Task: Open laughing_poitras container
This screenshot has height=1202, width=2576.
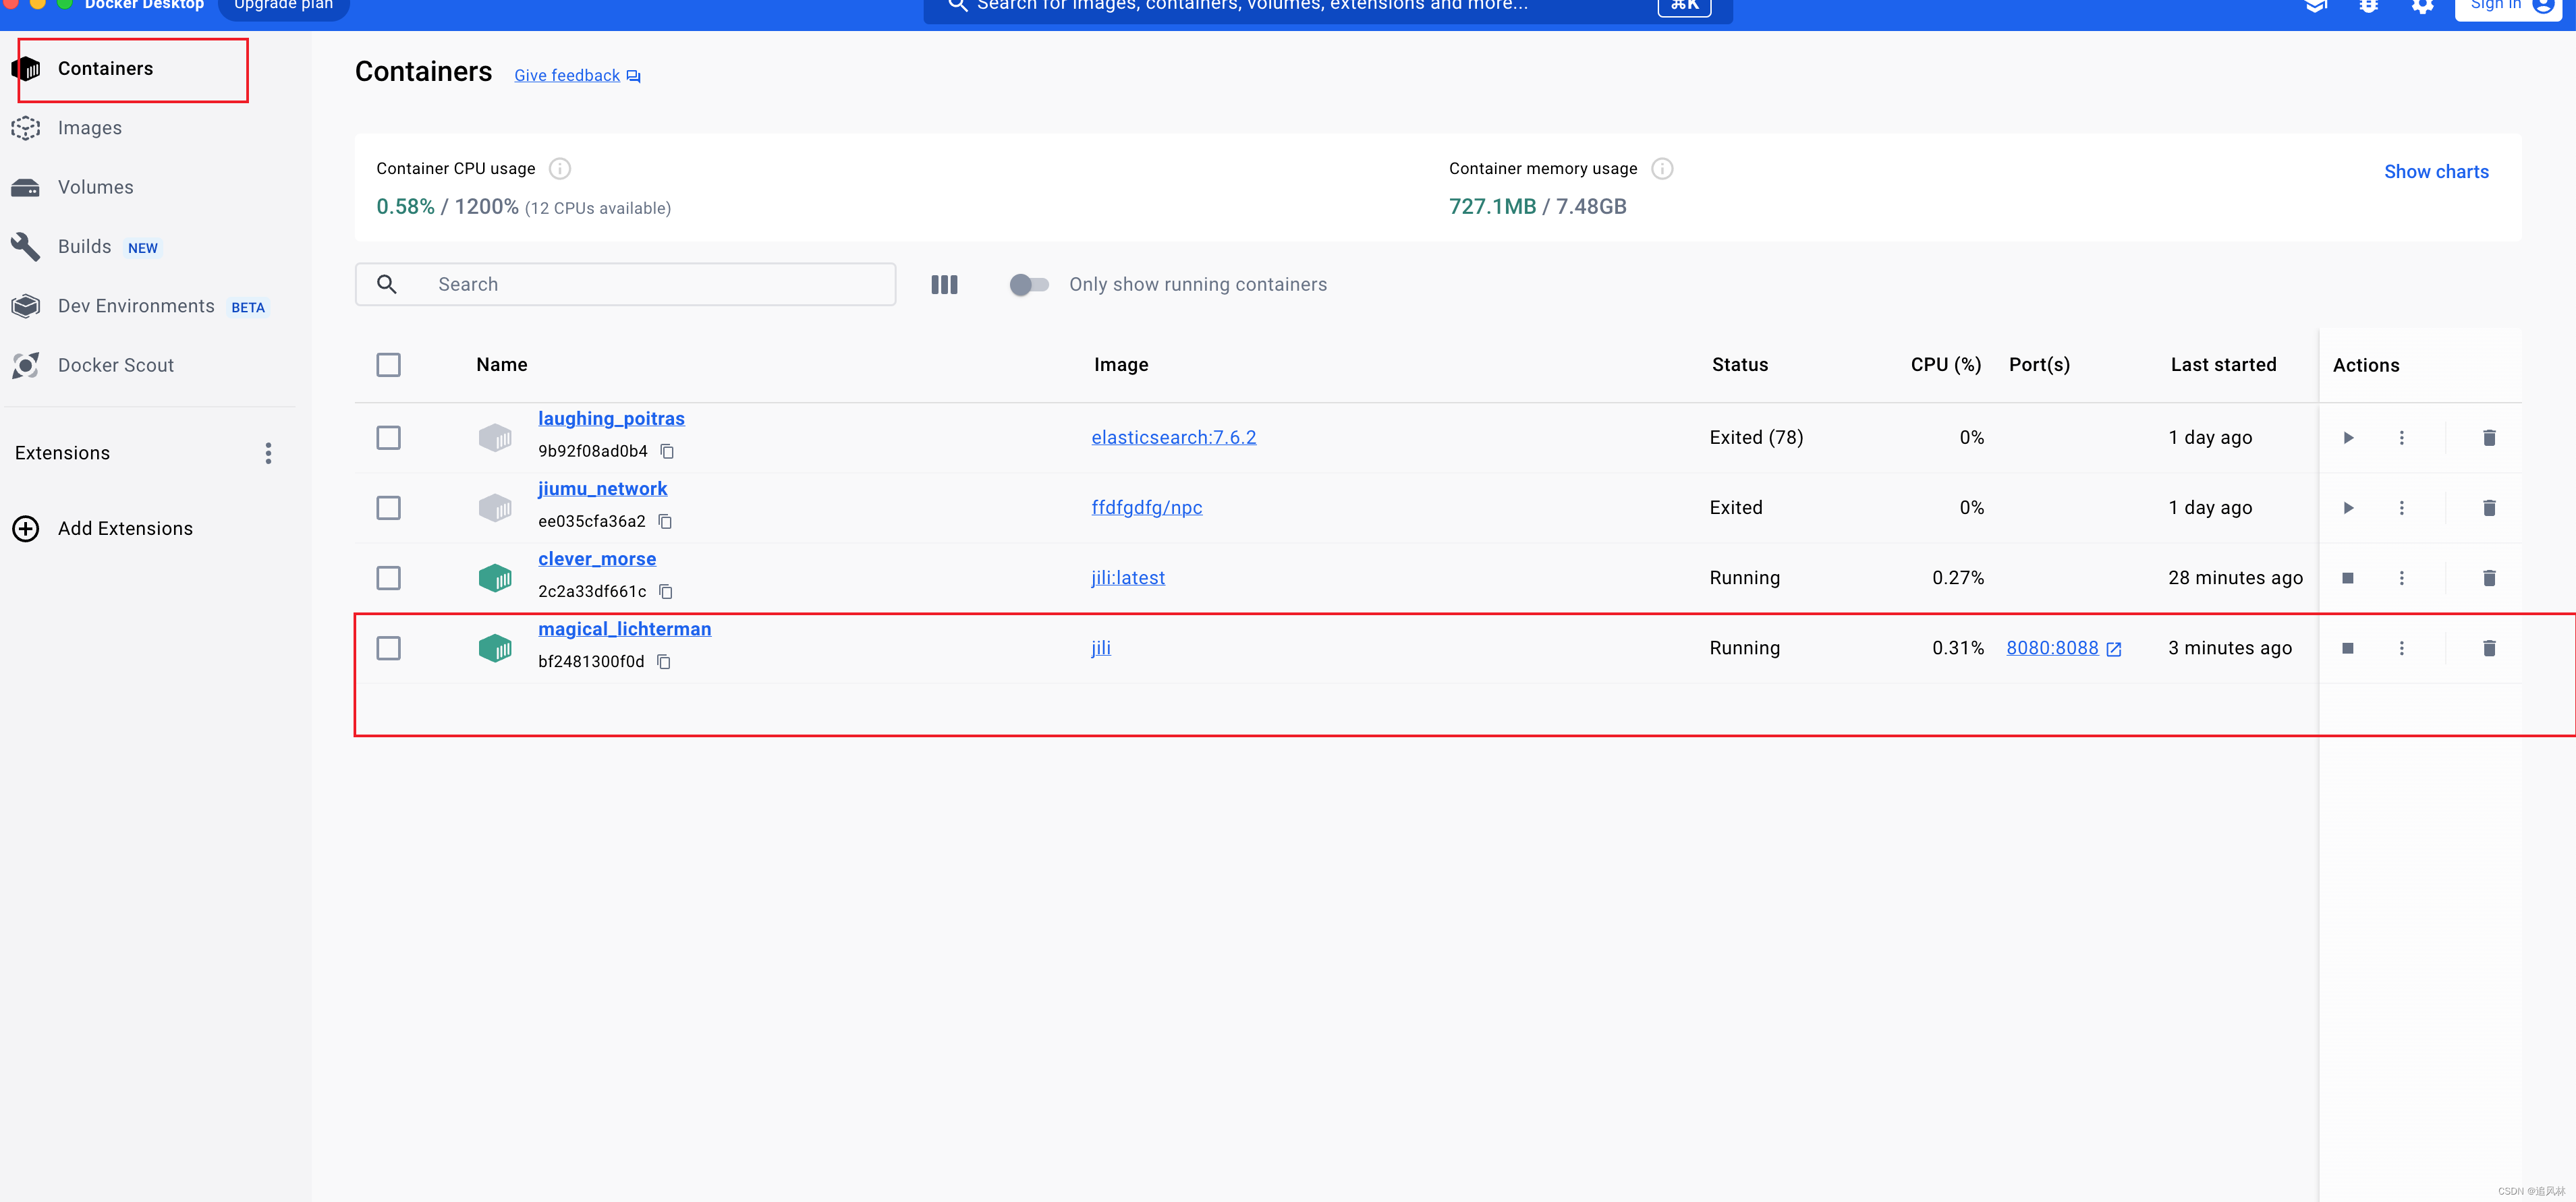Action: (611, 419)
